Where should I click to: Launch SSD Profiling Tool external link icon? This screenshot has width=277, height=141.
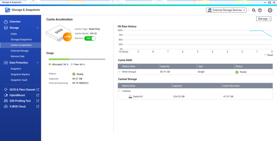pyautogui.click(x=38, y=101)
